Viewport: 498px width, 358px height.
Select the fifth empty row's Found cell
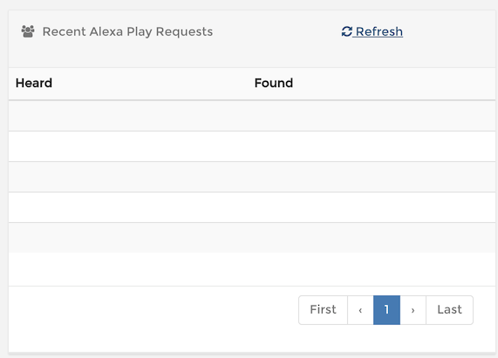tap(372, 238)
